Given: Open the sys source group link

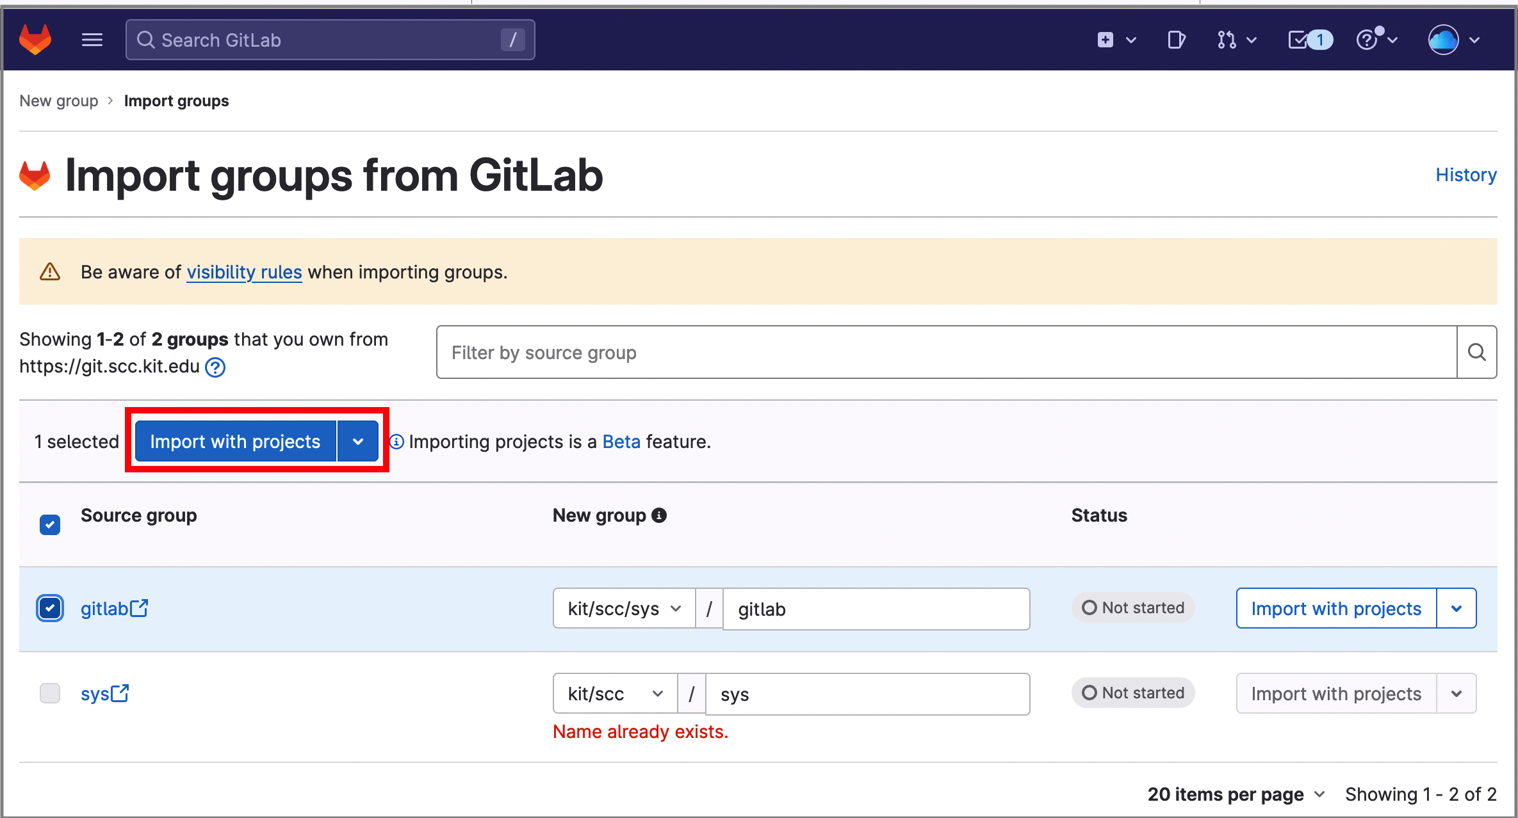Looking at the screenshot, I should point(104,693).
